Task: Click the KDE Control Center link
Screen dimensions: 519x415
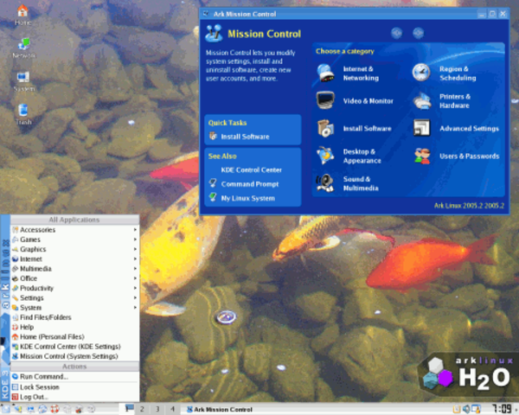Action: pos(251,169)
